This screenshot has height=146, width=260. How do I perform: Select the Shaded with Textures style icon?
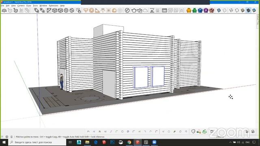pyautogui.click(x=71, y=11)
